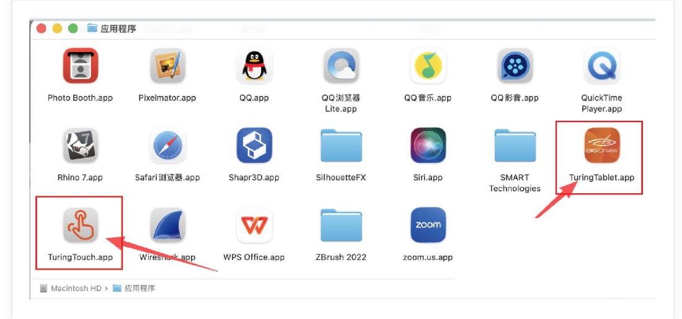The image size is (682, 319).
Task: Select the QQ影音.app label
Action: [x=515, y=98]
